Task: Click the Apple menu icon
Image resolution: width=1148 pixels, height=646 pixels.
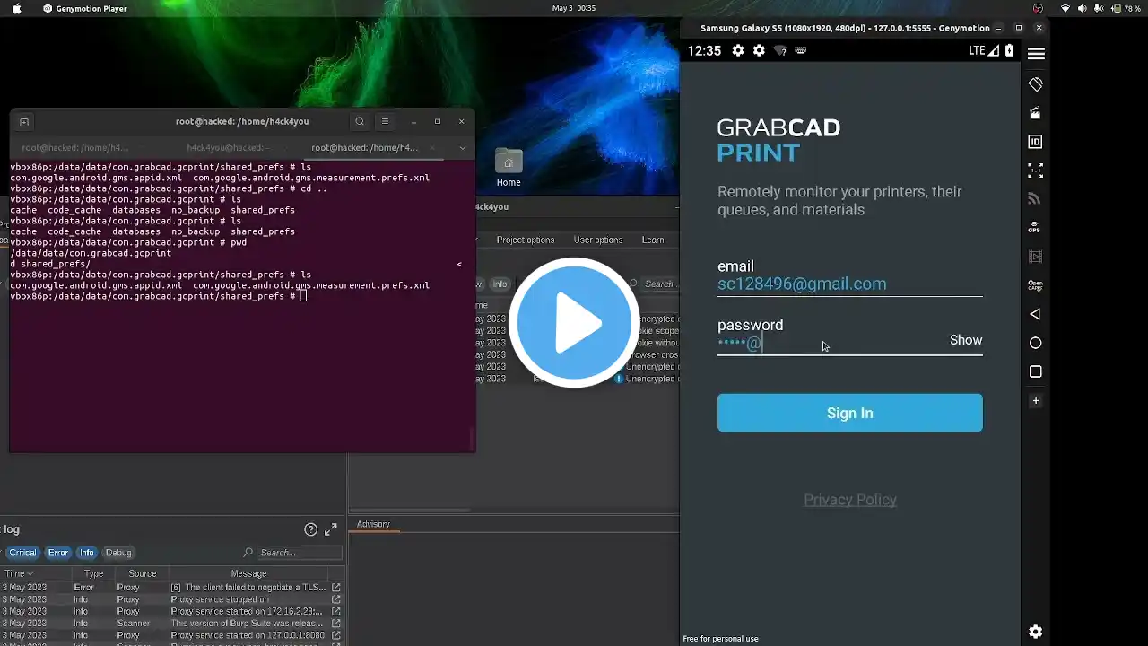Action: click(x=16, y=8)
